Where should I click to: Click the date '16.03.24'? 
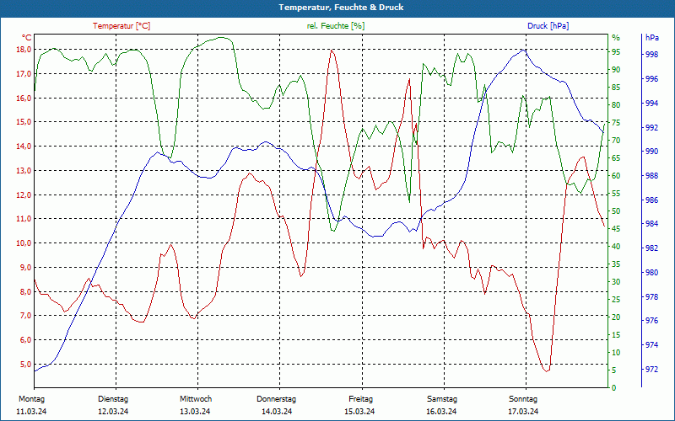[441, 412]
